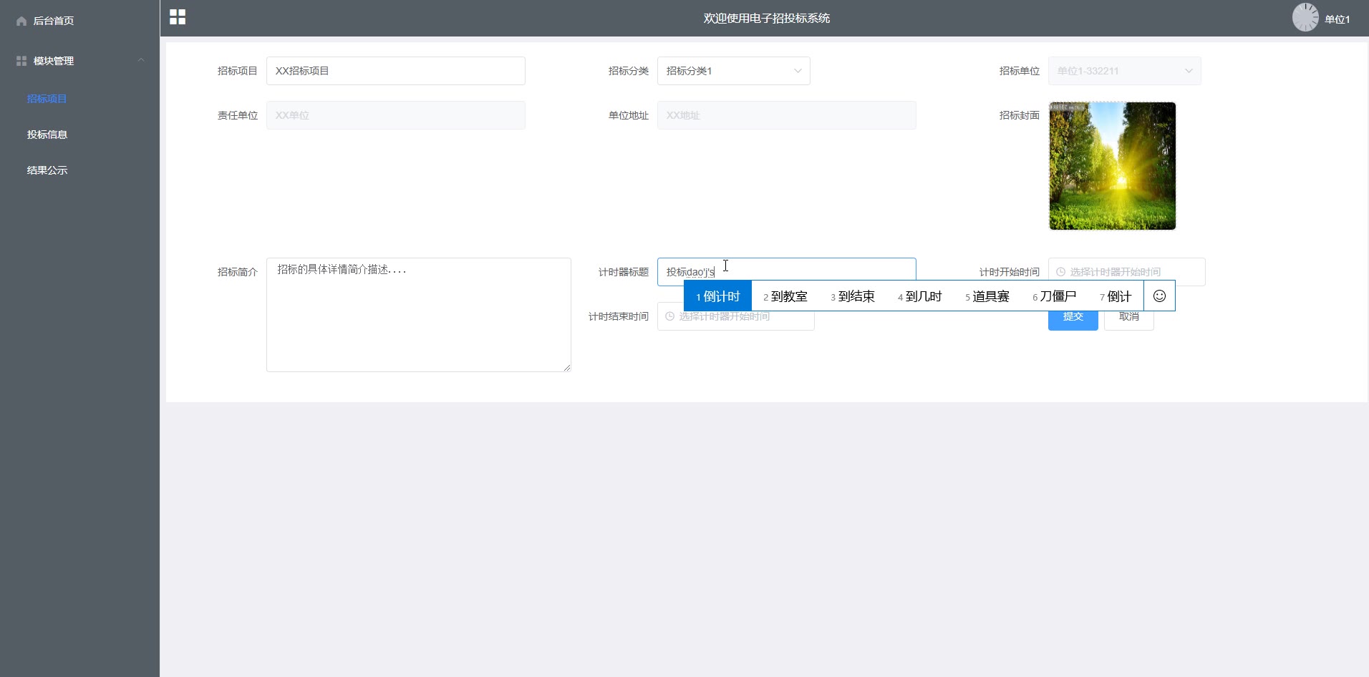Screen dimensions: 1369x677
Task: Click the 取消 button
Action: click(1129, 319)
